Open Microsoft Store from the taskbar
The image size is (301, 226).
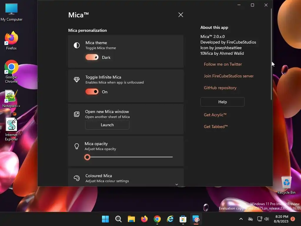point(183,219)
